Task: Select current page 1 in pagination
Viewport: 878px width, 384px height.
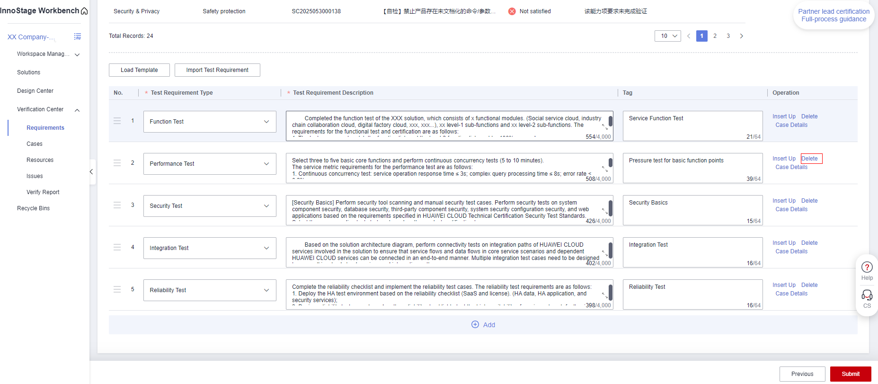Action: tap(702, 36)
